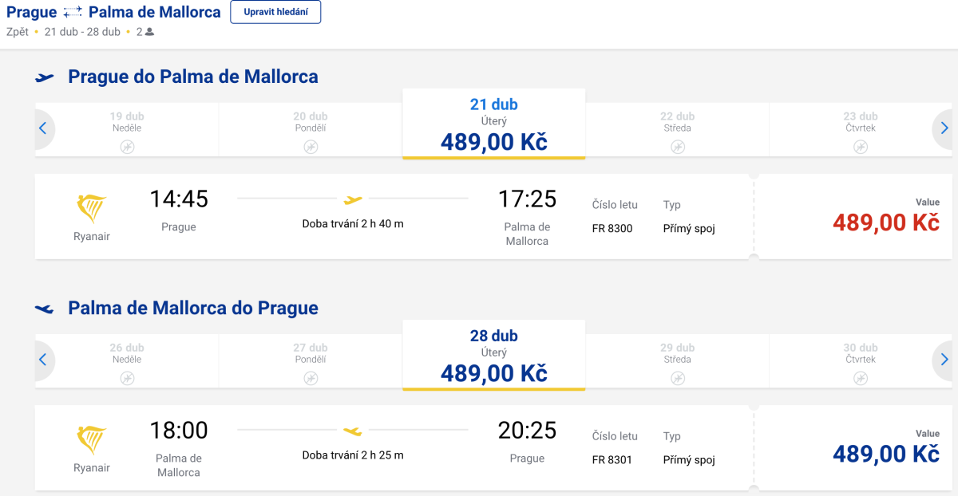
Task: Choose the return 489,00 Kč Value fare
Action: tap(885, 454)
